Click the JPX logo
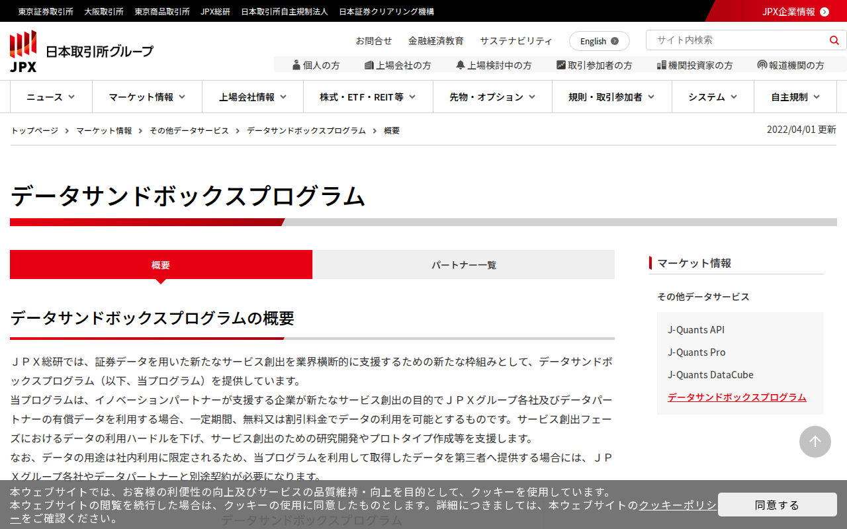Viewport: 847px width, 529px height. (x=81, y=51)
